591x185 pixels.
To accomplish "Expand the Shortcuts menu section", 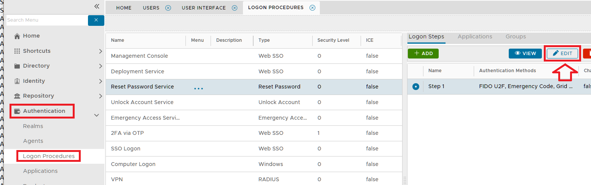I will [x=100, y=51].
